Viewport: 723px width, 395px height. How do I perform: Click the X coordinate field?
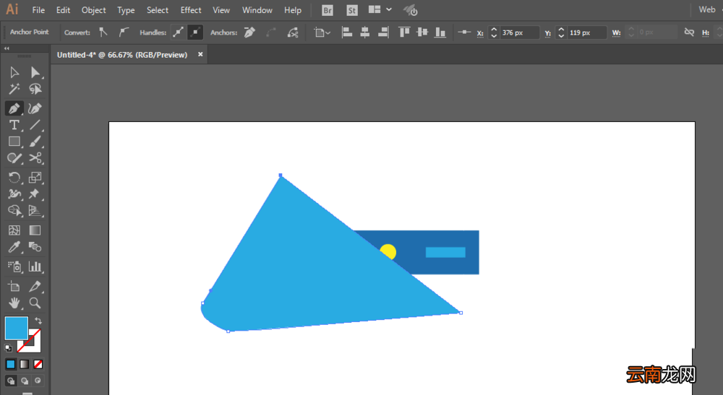(520, 32)
